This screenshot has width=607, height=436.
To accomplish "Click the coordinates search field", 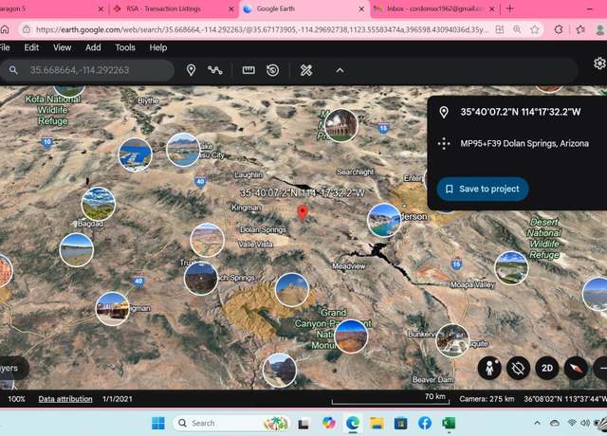I will click(87, 70).
